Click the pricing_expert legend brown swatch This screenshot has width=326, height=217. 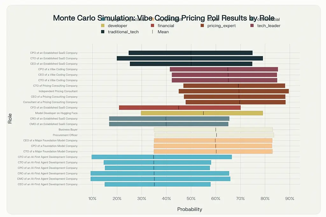(x=202, y=26)
